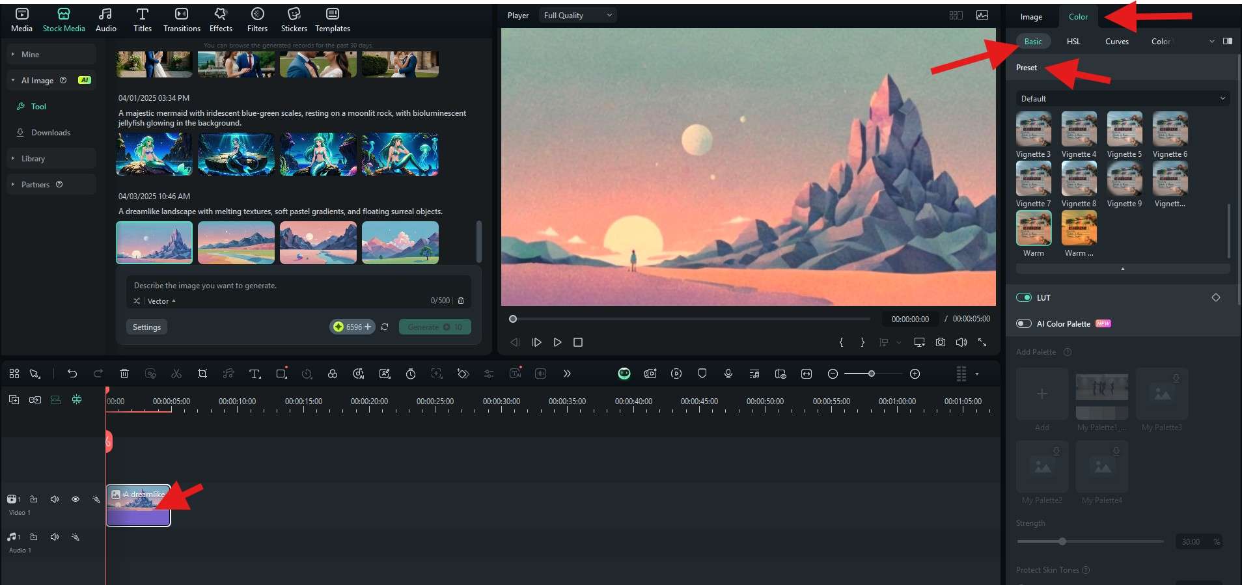
Task: Select the Text tool in timeline toolbar
Action: 255,374
